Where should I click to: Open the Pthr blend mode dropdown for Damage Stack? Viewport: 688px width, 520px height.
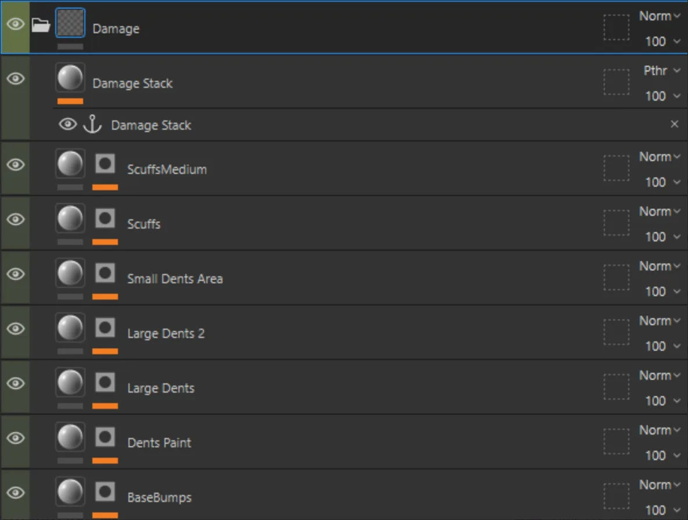coord(662,70)
